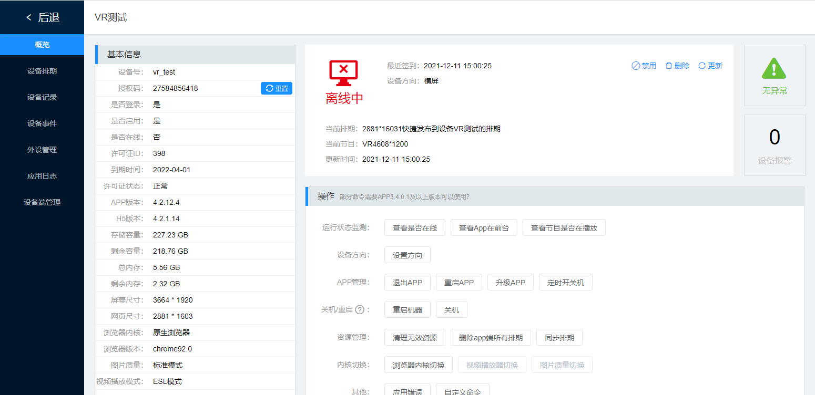Image resolution: width=815 pixels, height=395 pixels.
Task: Click 自定义命令 button
Action: click(x=463, y=389)
